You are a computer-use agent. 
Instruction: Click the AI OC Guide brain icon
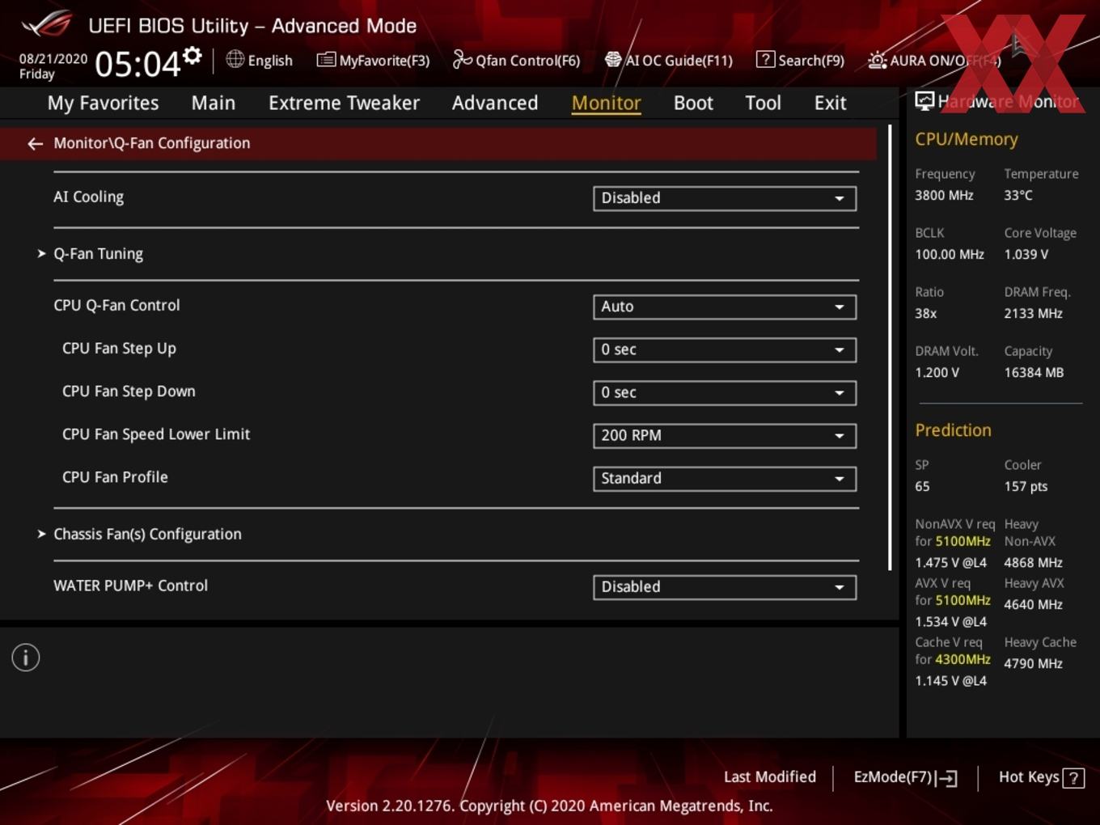[x=613, y=60]
